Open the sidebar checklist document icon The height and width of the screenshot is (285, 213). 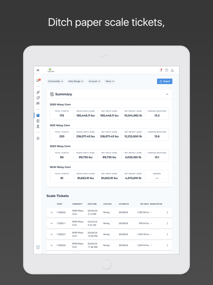(38, 138)
